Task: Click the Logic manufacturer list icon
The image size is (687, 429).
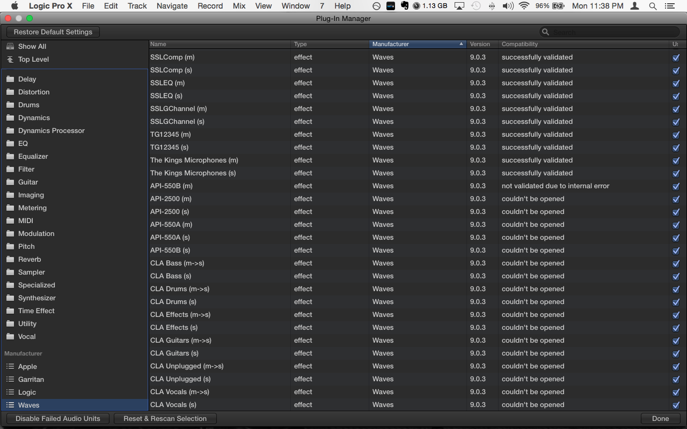Action: (x=10, y=392)
